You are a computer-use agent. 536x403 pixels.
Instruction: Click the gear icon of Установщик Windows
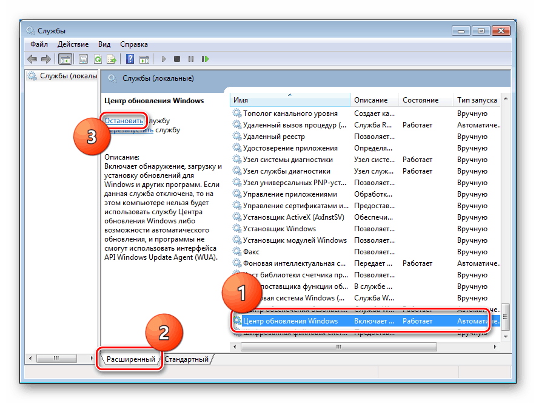pos(237,229)
